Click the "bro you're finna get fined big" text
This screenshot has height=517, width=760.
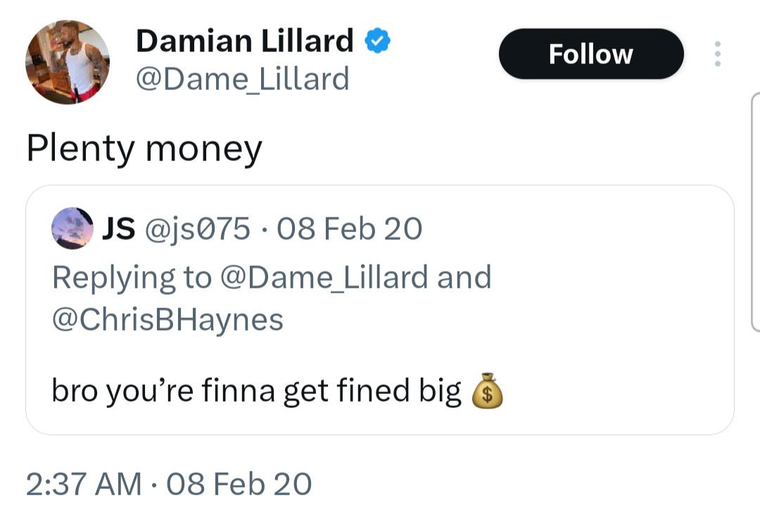[x=256, y=392]
